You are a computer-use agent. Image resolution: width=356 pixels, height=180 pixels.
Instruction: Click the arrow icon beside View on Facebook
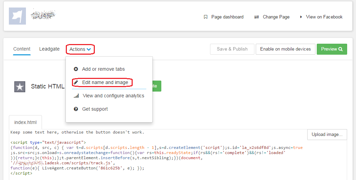301,17
